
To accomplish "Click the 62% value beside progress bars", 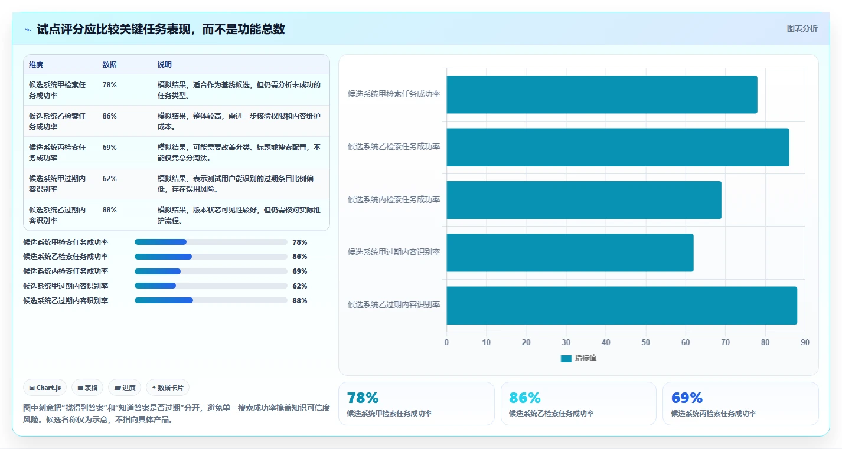I will (x=300, y=286).
